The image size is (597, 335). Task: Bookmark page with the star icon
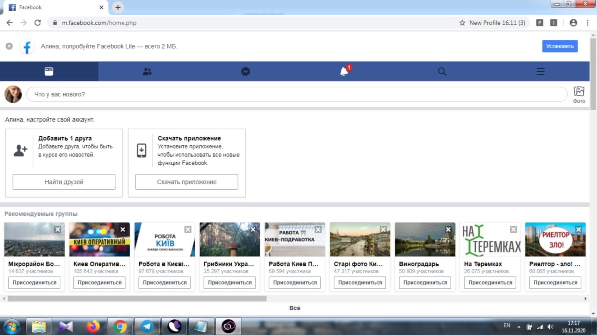(x=462, y=22)
